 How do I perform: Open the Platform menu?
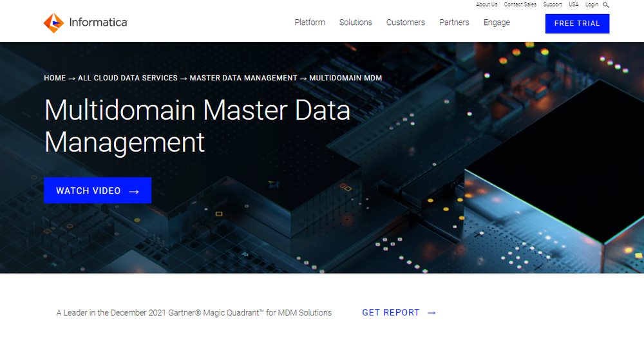310,23
